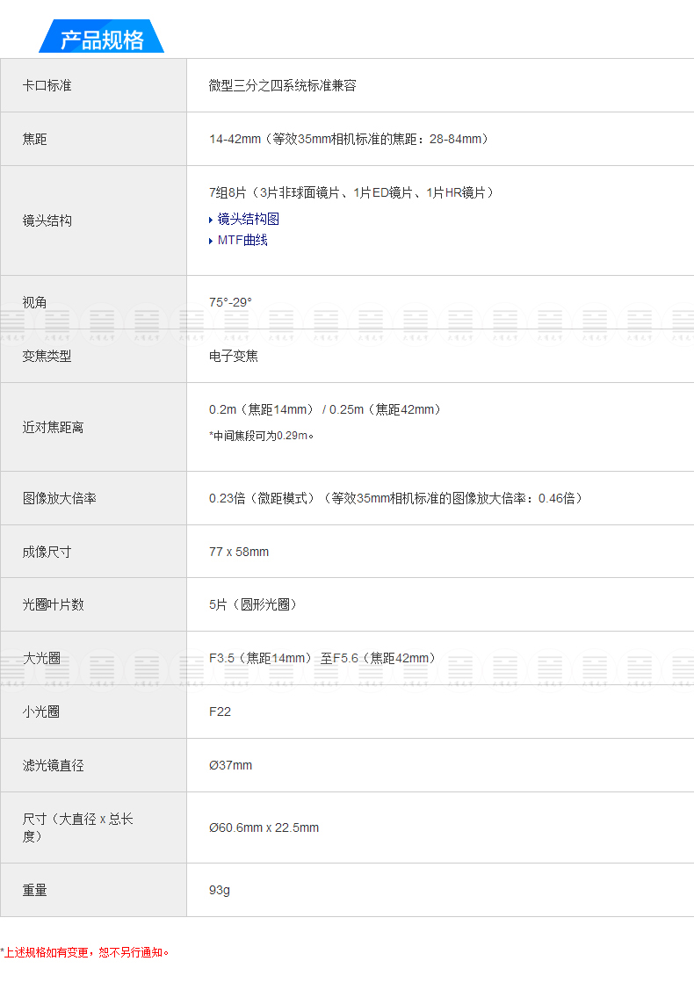The height and width of the screenshot is (990, 694).
Task: Select the 93g weight value
Action: coord(220,890)
